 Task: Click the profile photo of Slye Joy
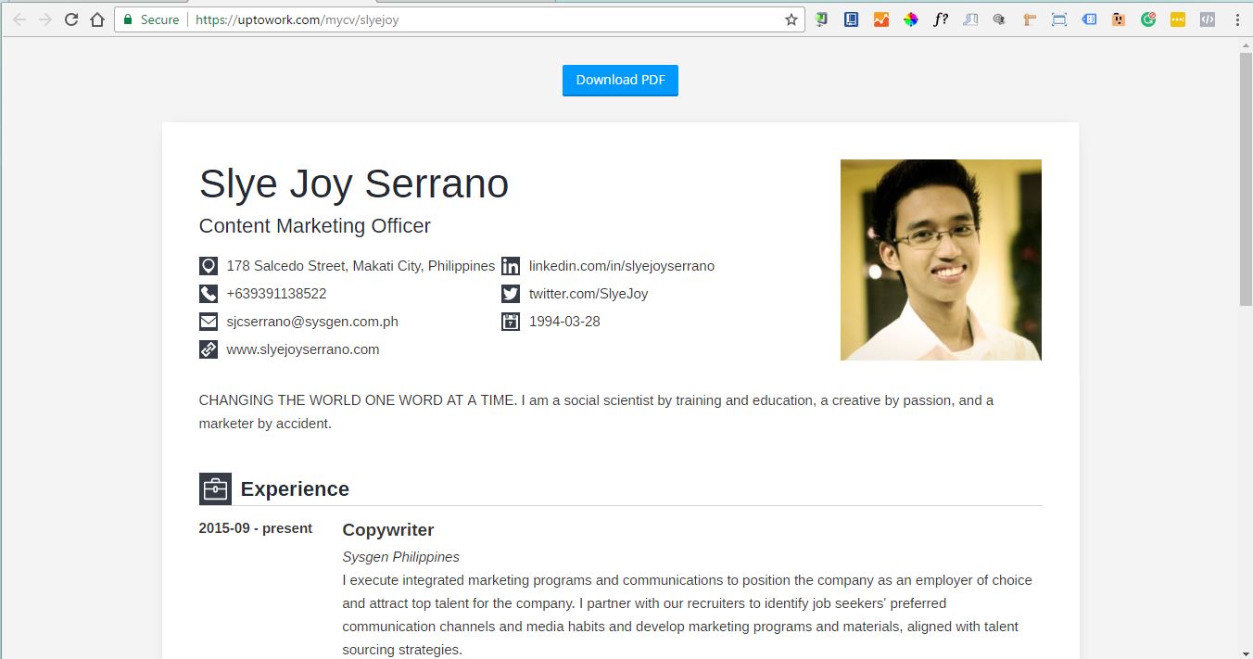click(941, 260)
